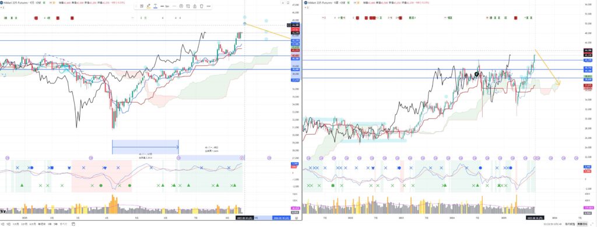Select すべて time range
597x227 pixels.
[64, 224]
